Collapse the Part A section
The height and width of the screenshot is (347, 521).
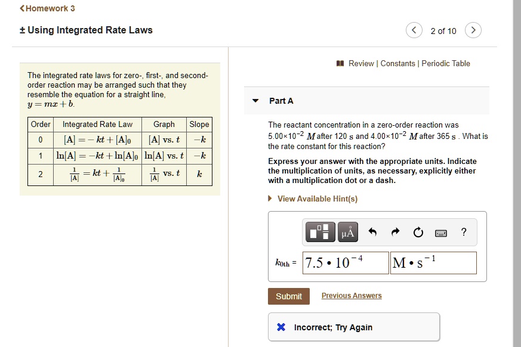[255, 101]
